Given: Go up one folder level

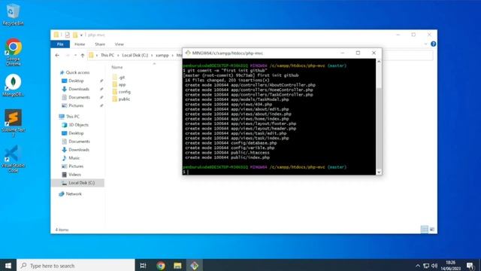Looking at the screenshot, I should [83, 55].
